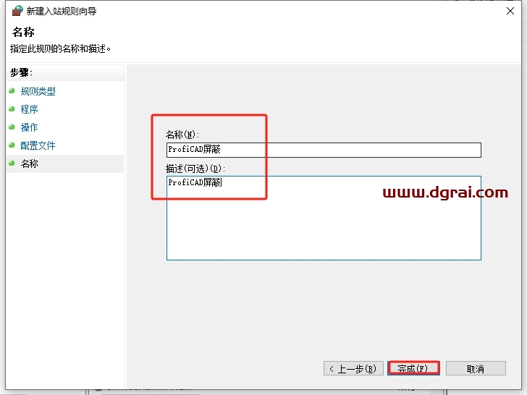Click into the 描述(可选)(D) description box
527x395 pixels.
pos(324,218)
